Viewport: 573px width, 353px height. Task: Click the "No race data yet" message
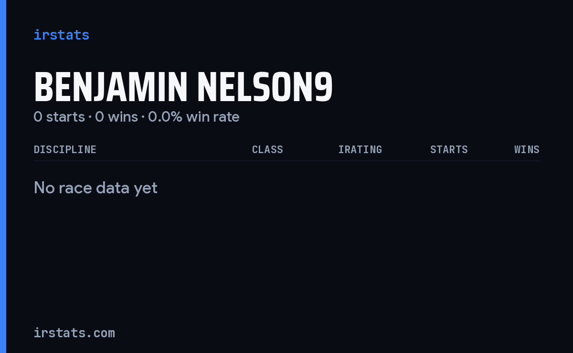click(95, 188)
